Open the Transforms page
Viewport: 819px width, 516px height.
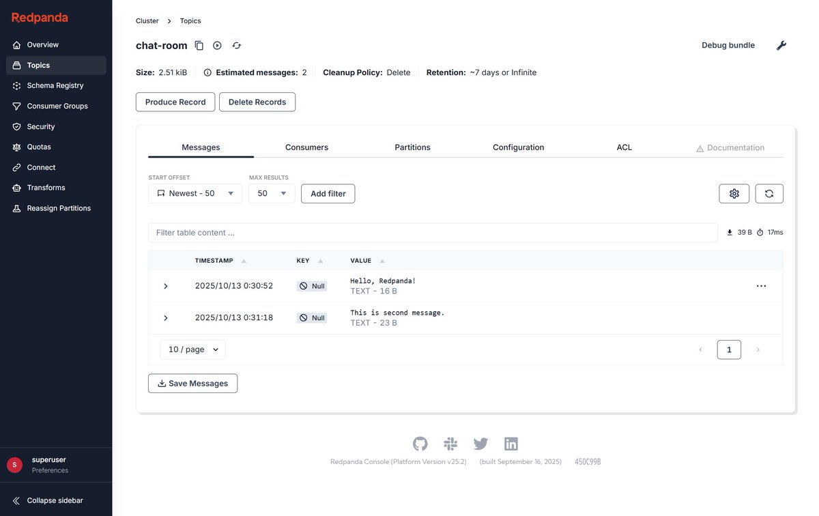pos(56,188)
